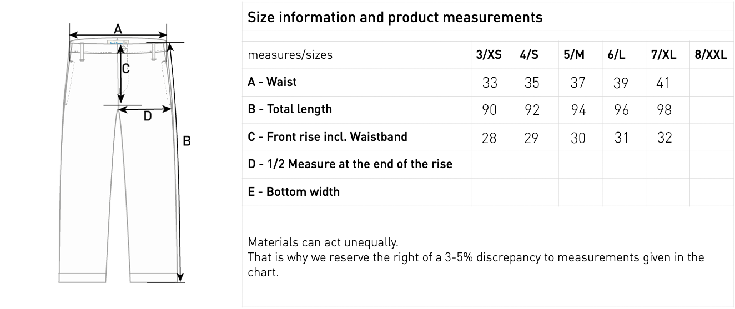Click the waist value 37 for size 5/M
The width and height of the screenshot is (735, 309).
[x=577, y=83]
